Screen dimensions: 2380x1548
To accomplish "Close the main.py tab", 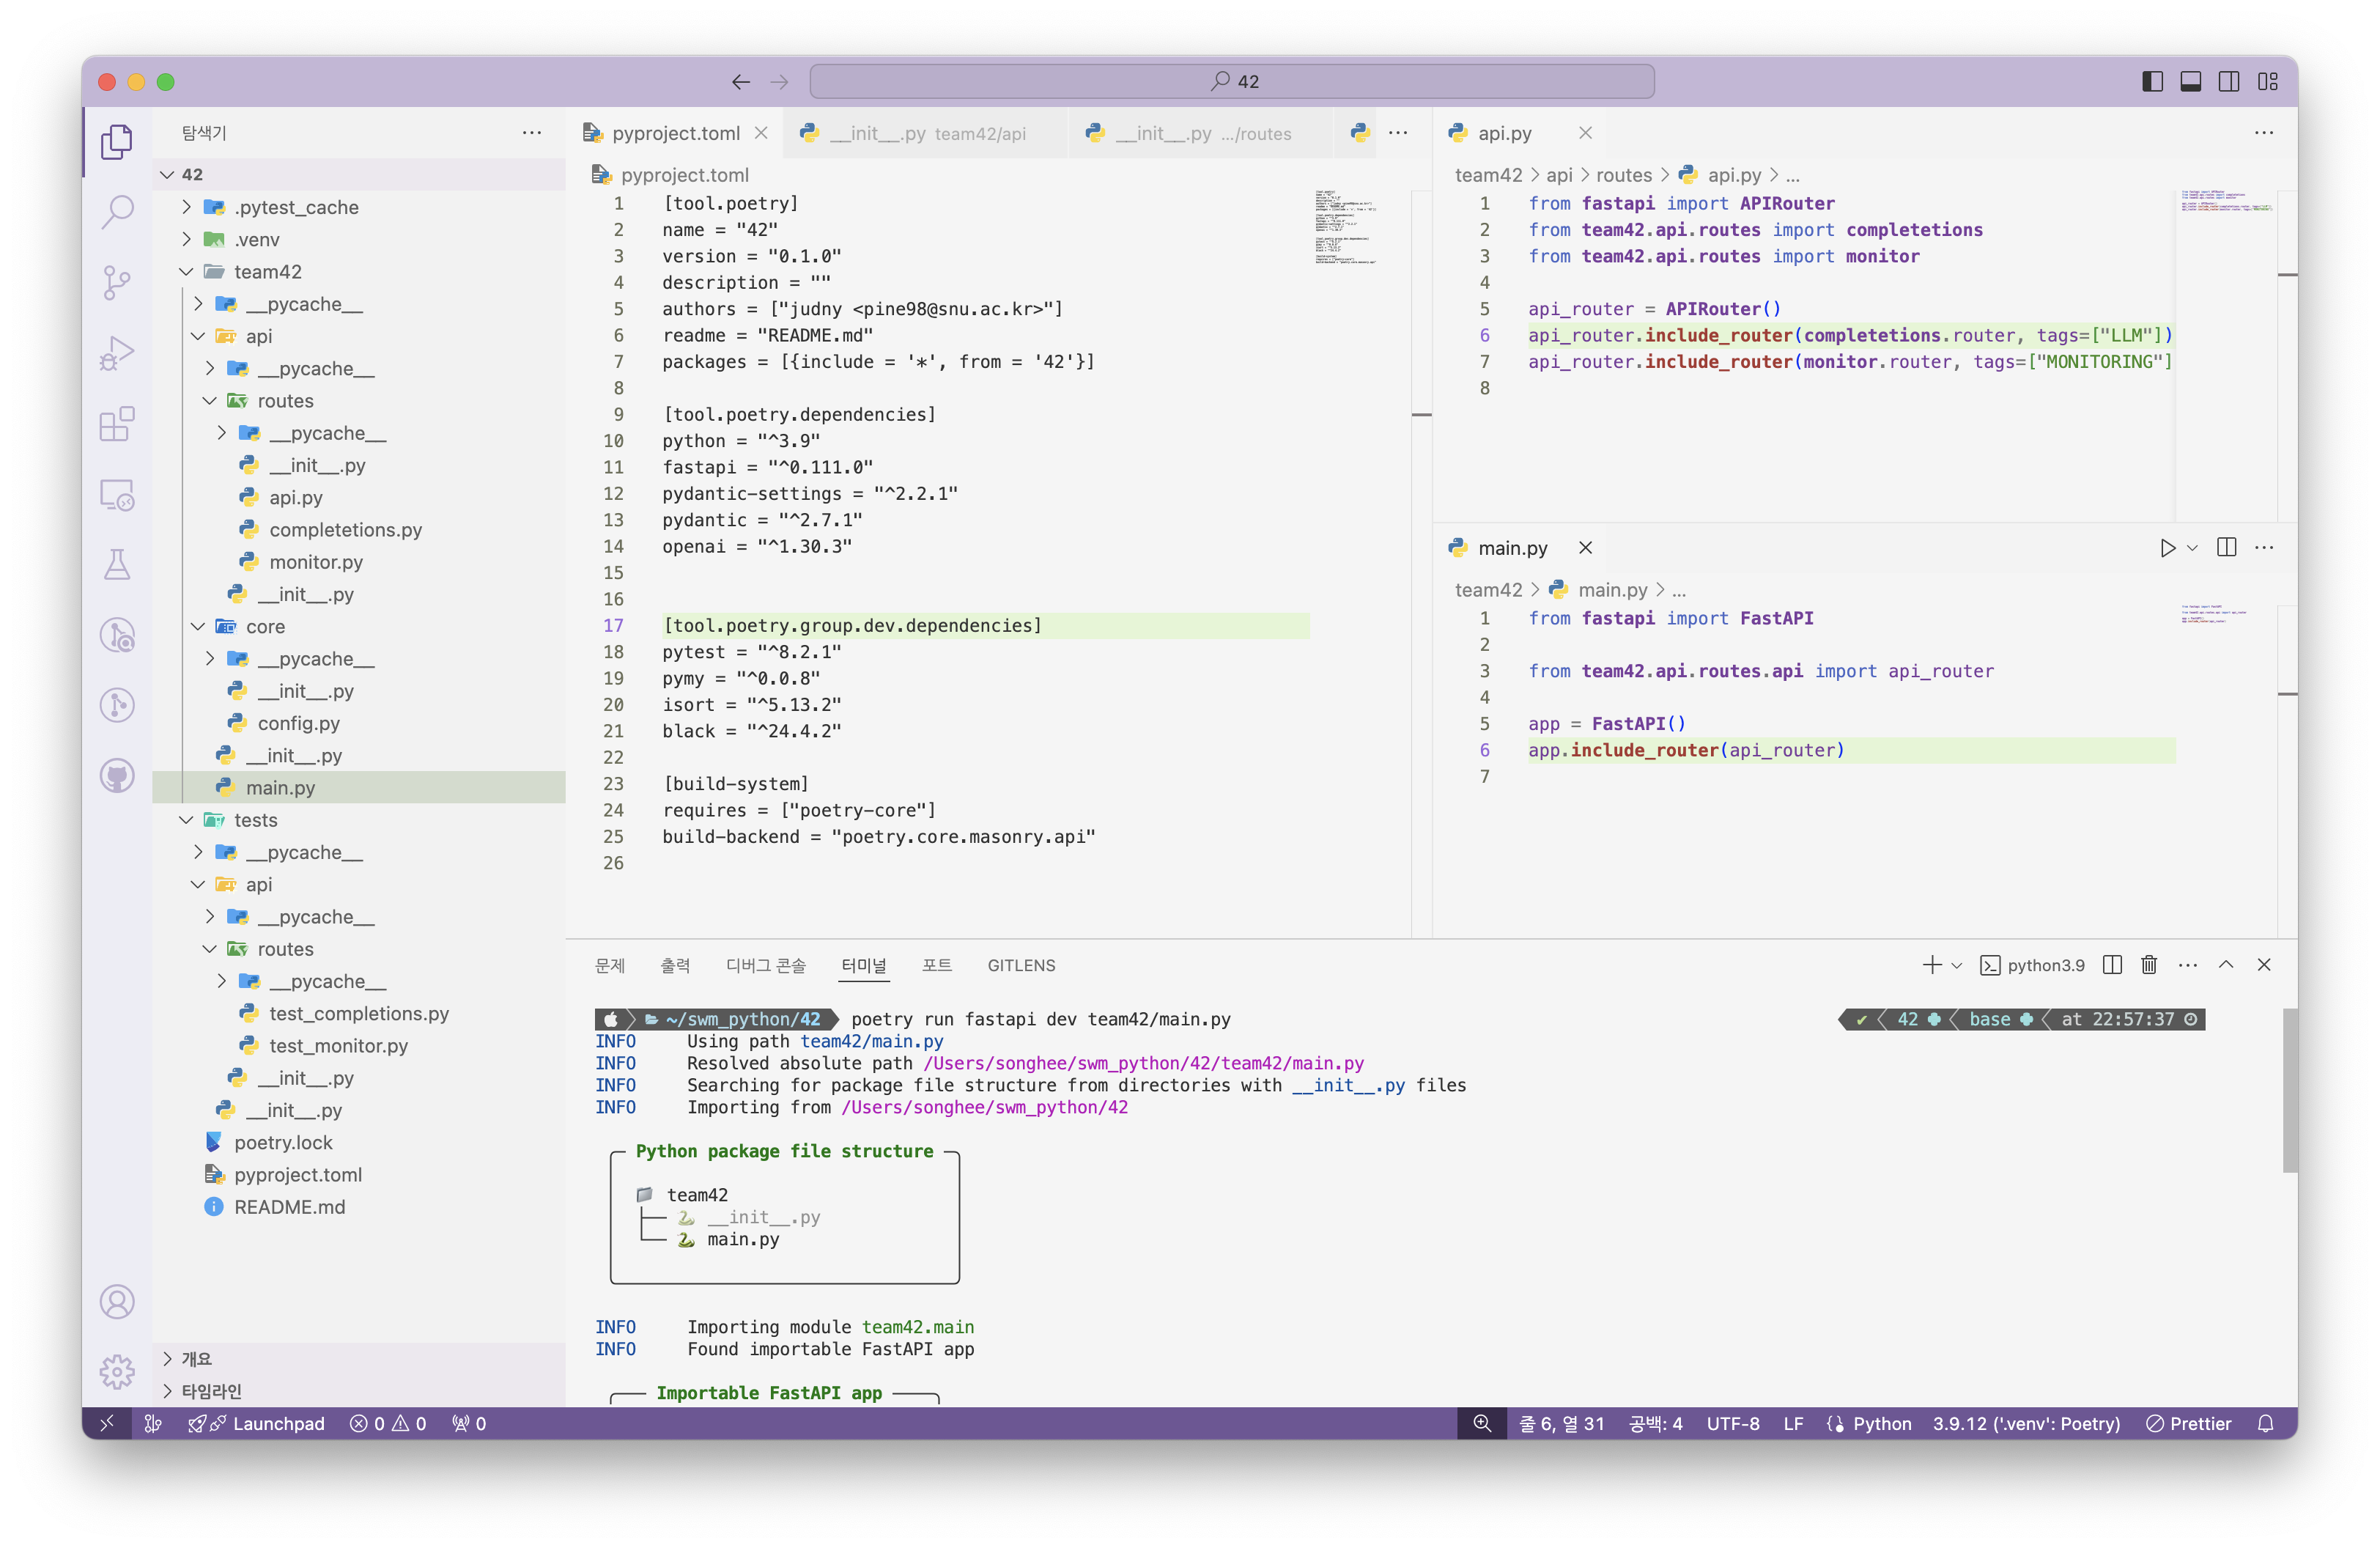I will tap(1585, 548).
